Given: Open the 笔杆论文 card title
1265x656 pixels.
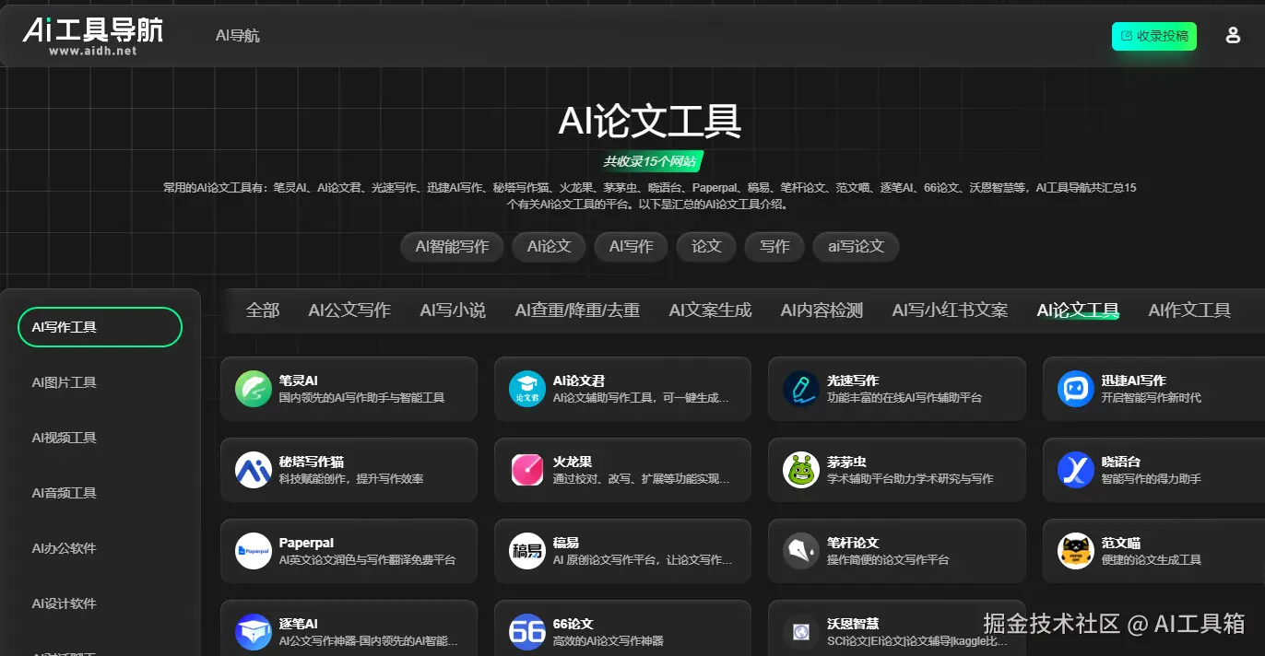Looking at the screenshot, I should pos(853,543).
